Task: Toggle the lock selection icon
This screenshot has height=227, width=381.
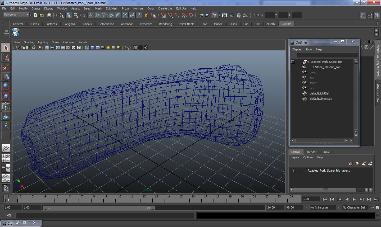Action: coord(146,15)
